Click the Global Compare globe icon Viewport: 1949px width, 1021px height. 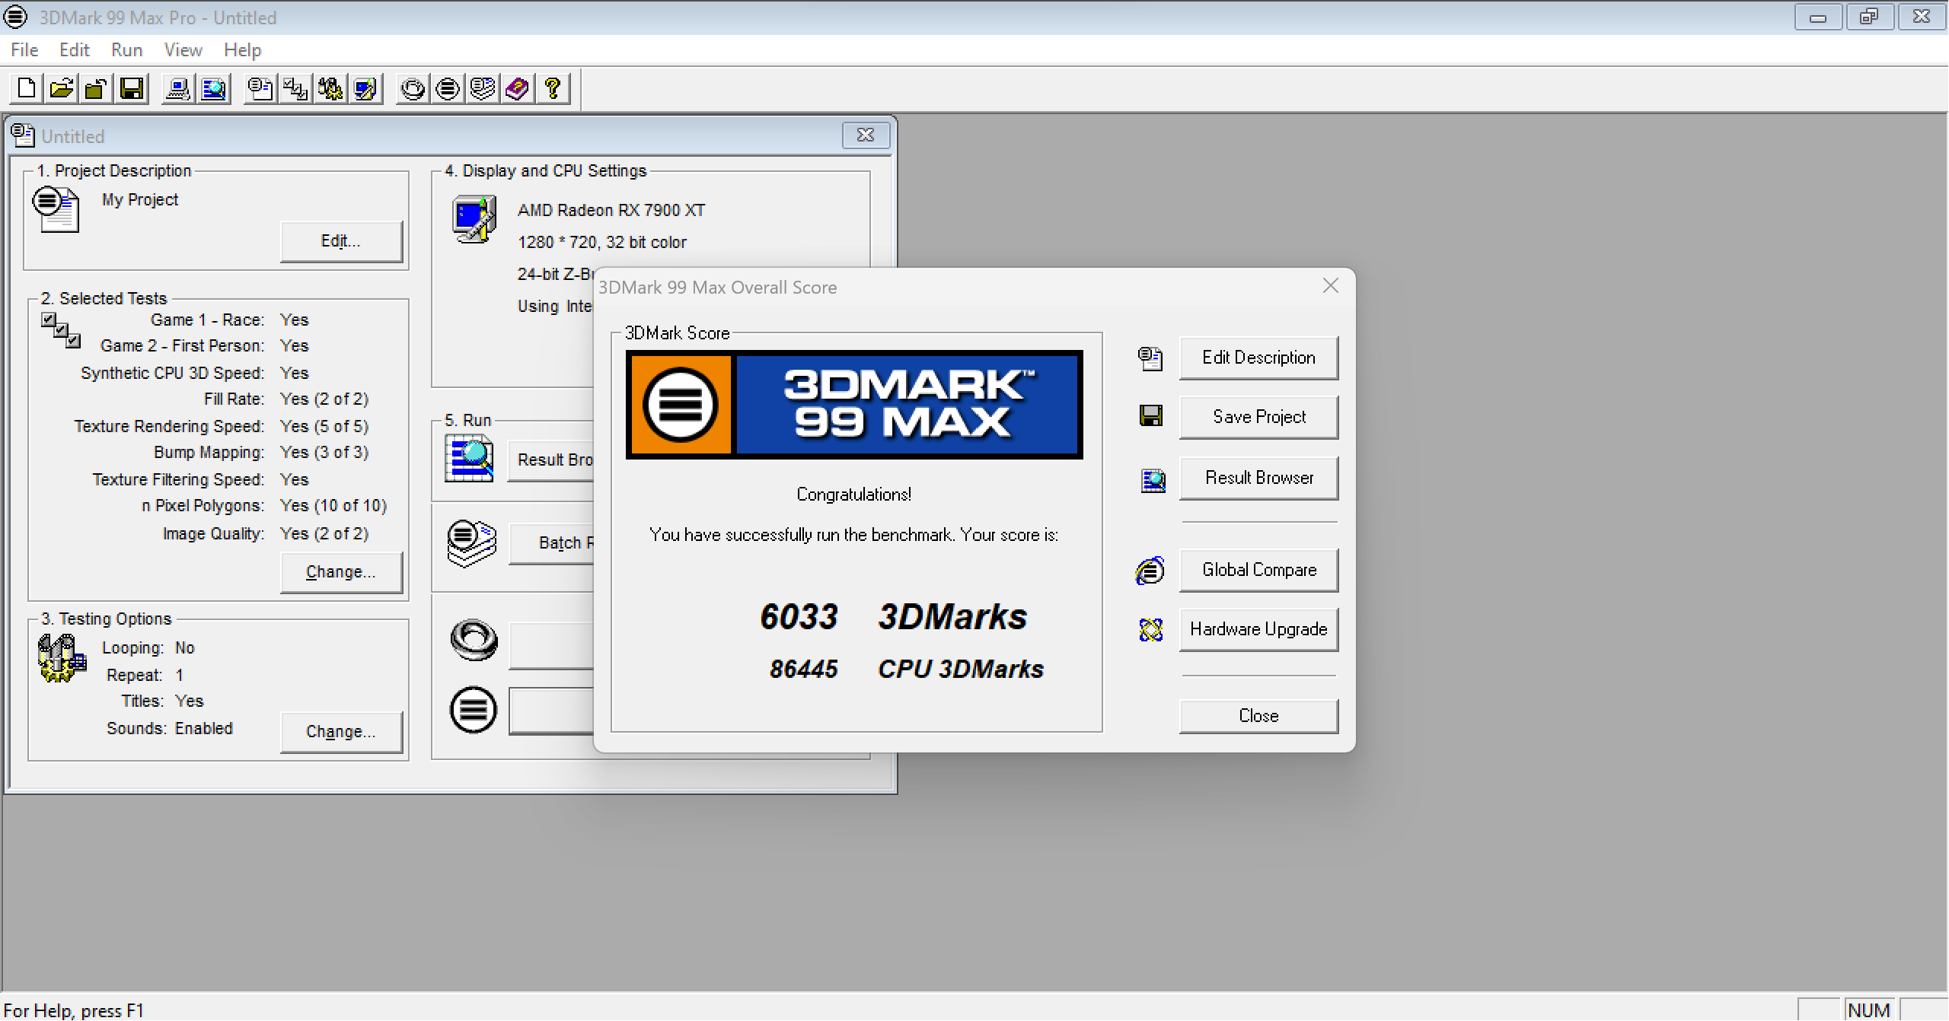pyautogui.click(x=1150, y=570)
